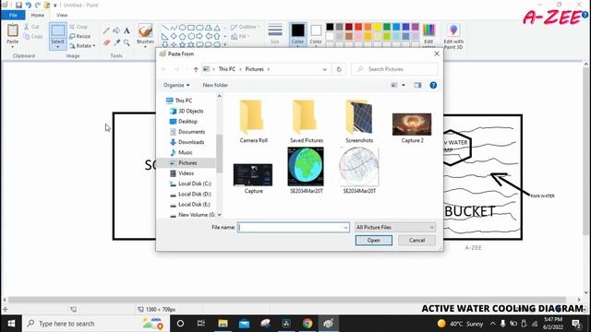Screen dimensions: 591x332
Task: Select the Pencil tool in Paint
Action: (x=107, y=30)
